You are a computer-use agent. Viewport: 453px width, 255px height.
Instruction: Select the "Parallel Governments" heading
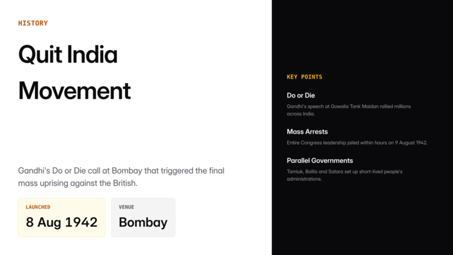(320, 161)
